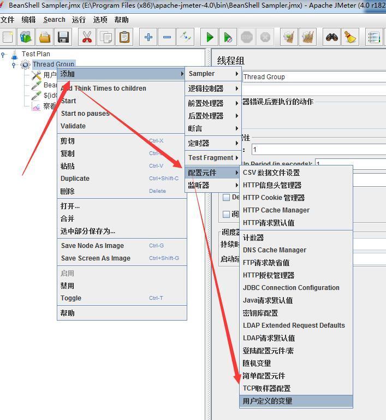
Task: Expand the 逻辑控制器 submenu
Action: 213,88
